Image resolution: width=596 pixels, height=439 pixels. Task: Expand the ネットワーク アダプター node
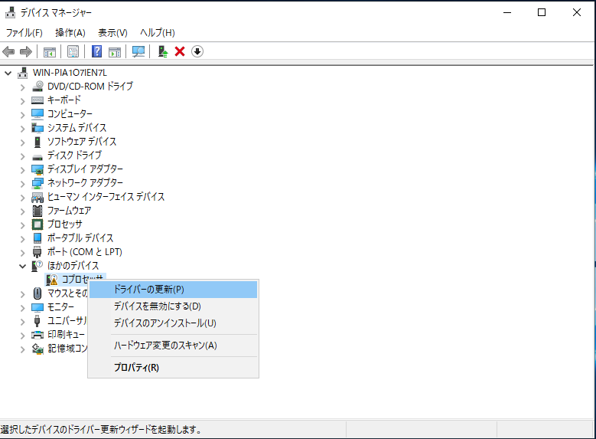point(22,184)
